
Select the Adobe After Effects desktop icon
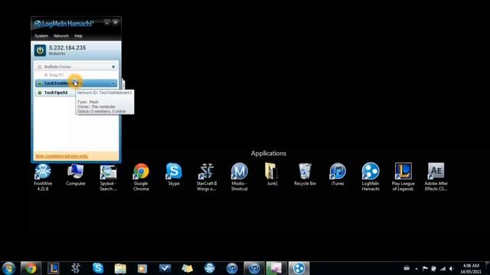[x=436, y=177]
